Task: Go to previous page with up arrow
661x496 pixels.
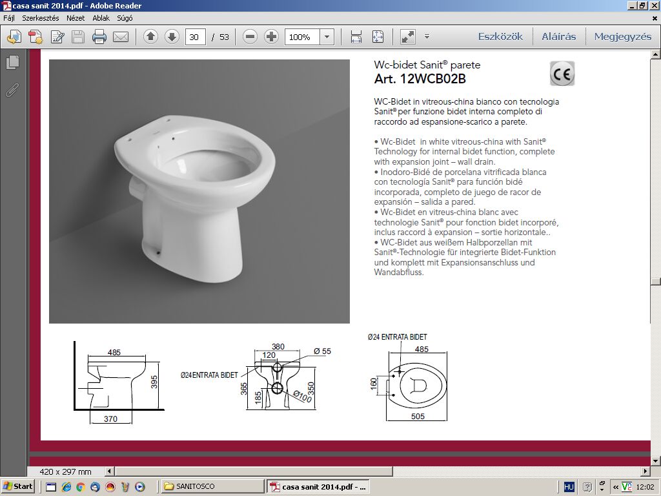Action: click(150, 37)
